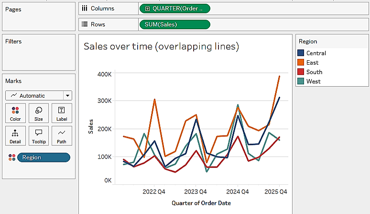
Task: Open the Tooltip marks card
Action: click(x=39, y=135)
